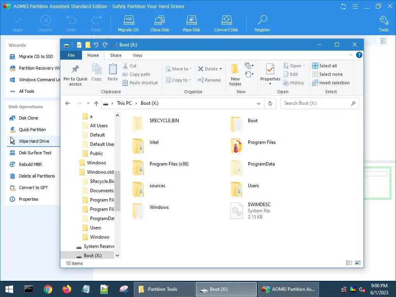
Task: Click Invert selection in ribbon
Action: [331, 83]
